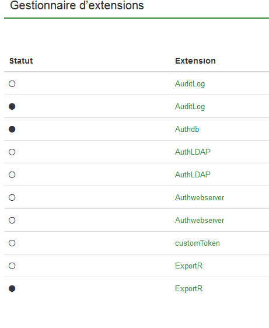This screenshot has height=328, width=269.
Task: Click the empty status circle for AuditLog
Action: [12, 83]
